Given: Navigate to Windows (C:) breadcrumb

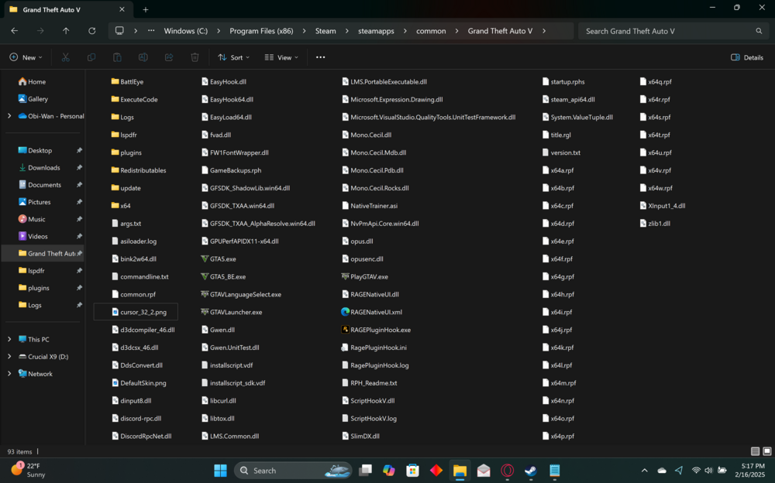Looking at the screenshot, I should click(x=186, y=31).
